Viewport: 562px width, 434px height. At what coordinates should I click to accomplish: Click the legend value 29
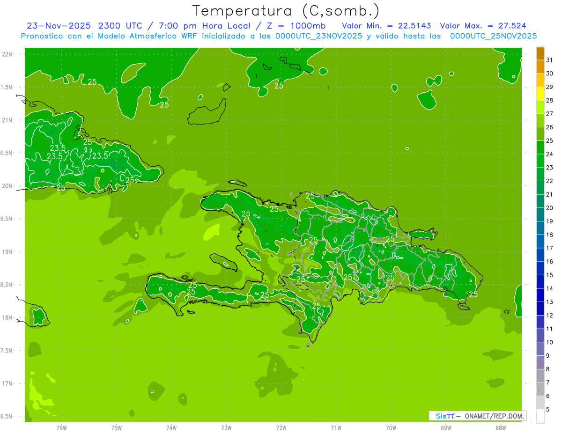[x=550, y=87]
